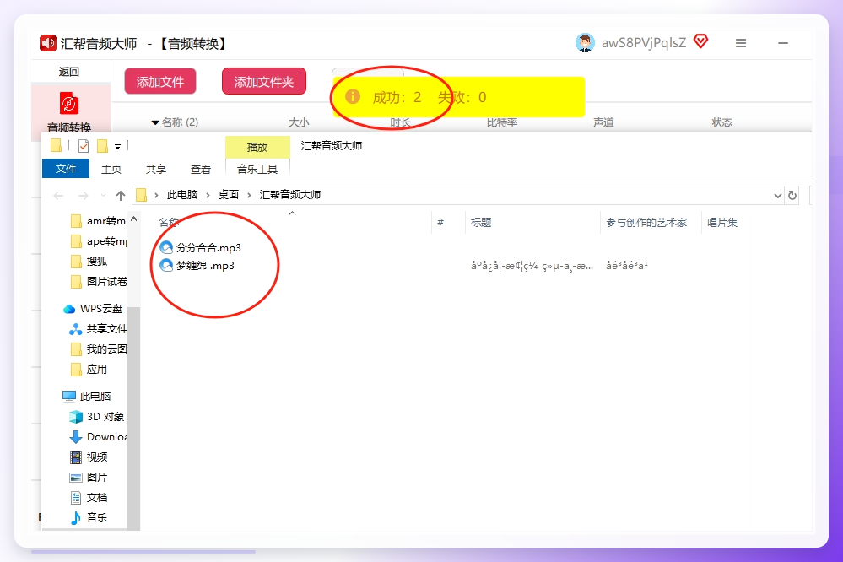Viewport: 843px width, 562px height.
Task: Select Downloads in navigation pane
Action: (x=99, y=437)
